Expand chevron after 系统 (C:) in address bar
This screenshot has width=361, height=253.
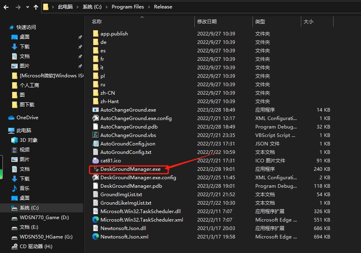point(106,7)
